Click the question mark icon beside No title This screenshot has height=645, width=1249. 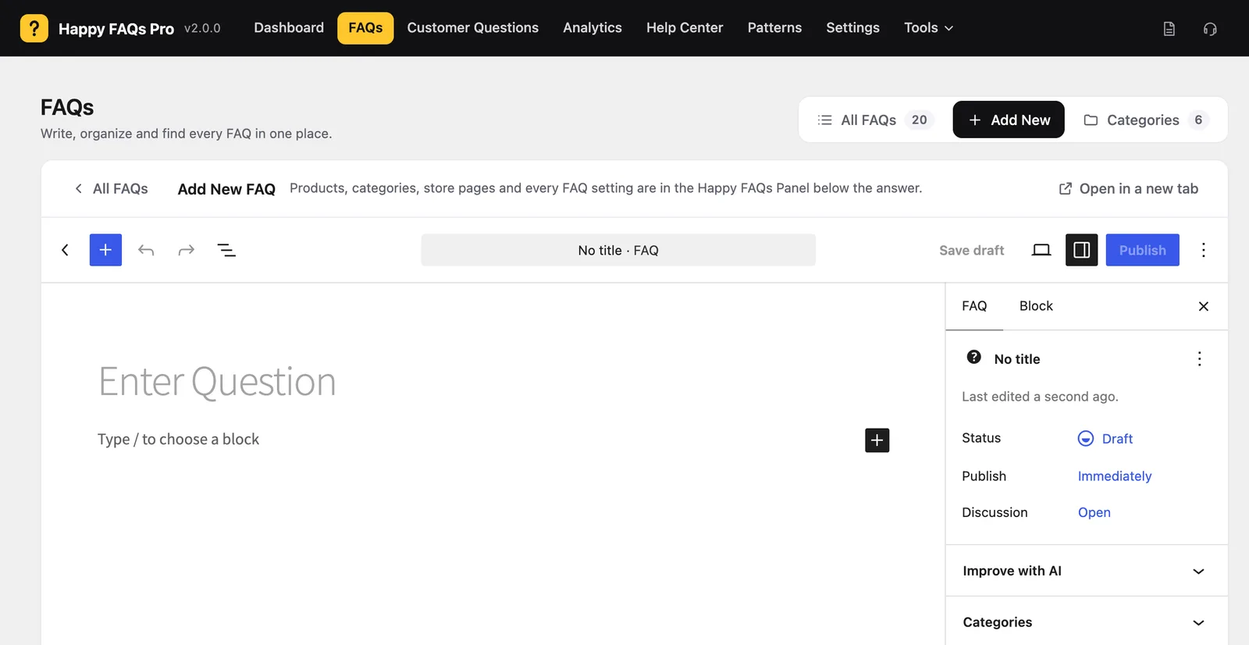pyautogui.click(x=974, y=357)
